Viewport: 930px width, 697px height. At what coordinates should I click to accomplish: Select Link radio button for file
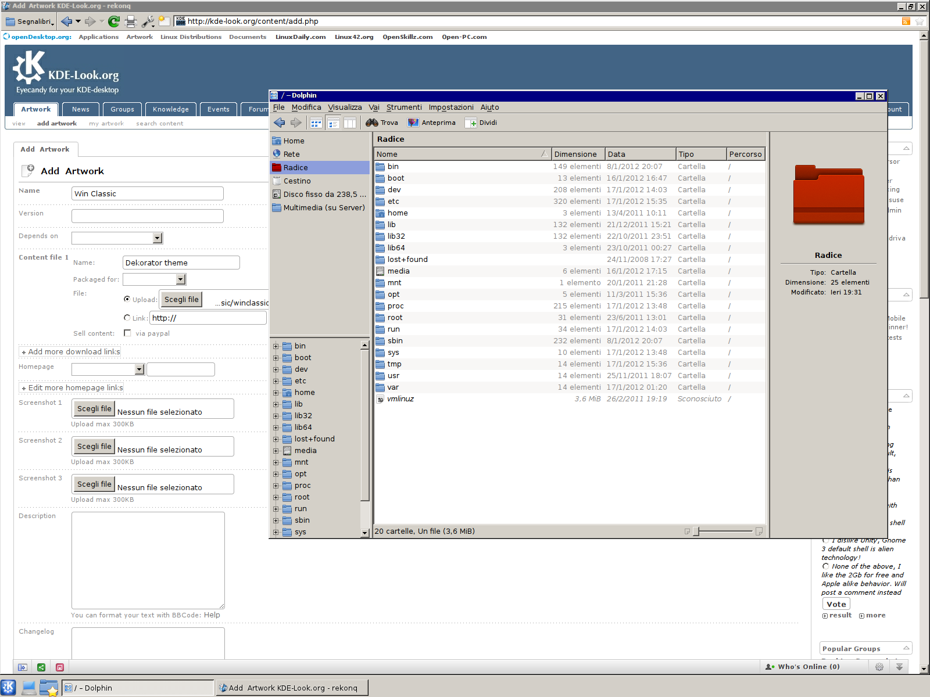(x=127, y=318)
